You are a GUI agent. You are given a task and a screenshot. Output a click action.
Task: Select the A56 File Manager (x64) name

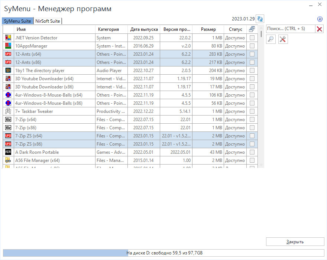pos(37,160)
